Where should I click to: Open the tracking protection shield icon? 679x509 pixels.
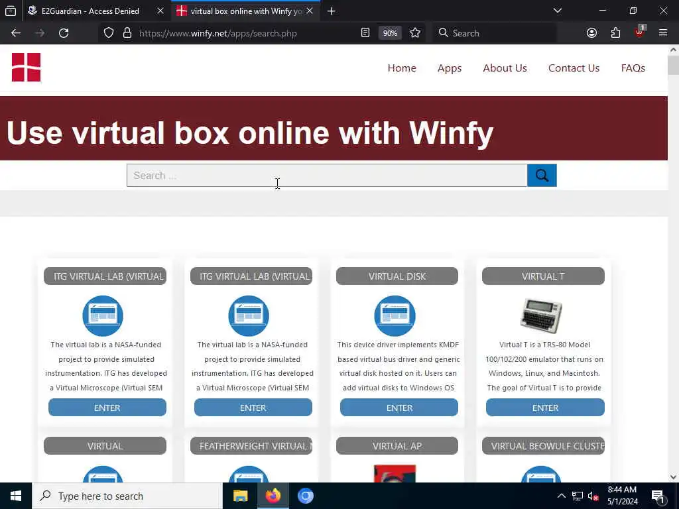tap(109, 33)
